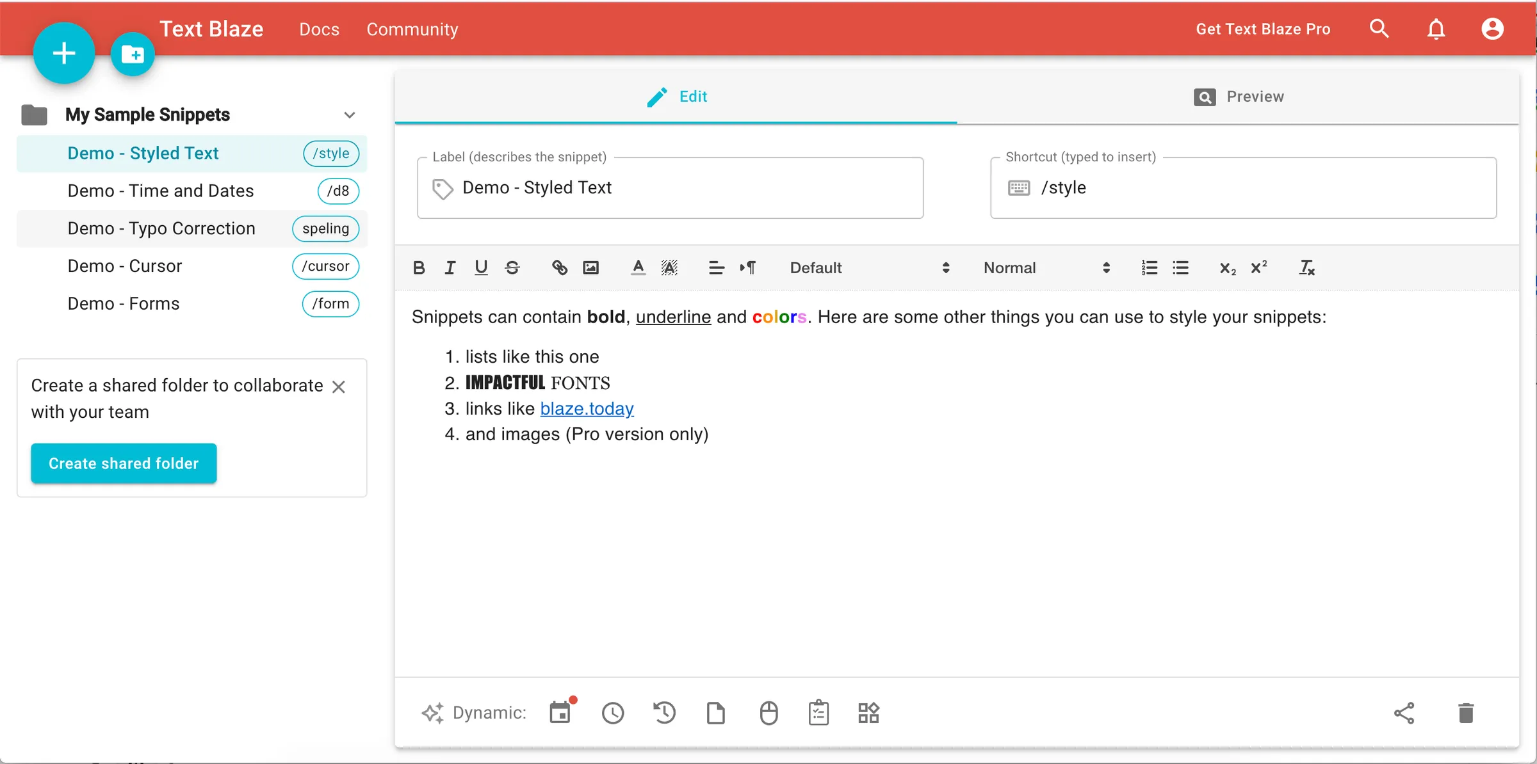Follow the blaze.today link
The height and width of the screenshot is (764, 1537).
(587, 408)
